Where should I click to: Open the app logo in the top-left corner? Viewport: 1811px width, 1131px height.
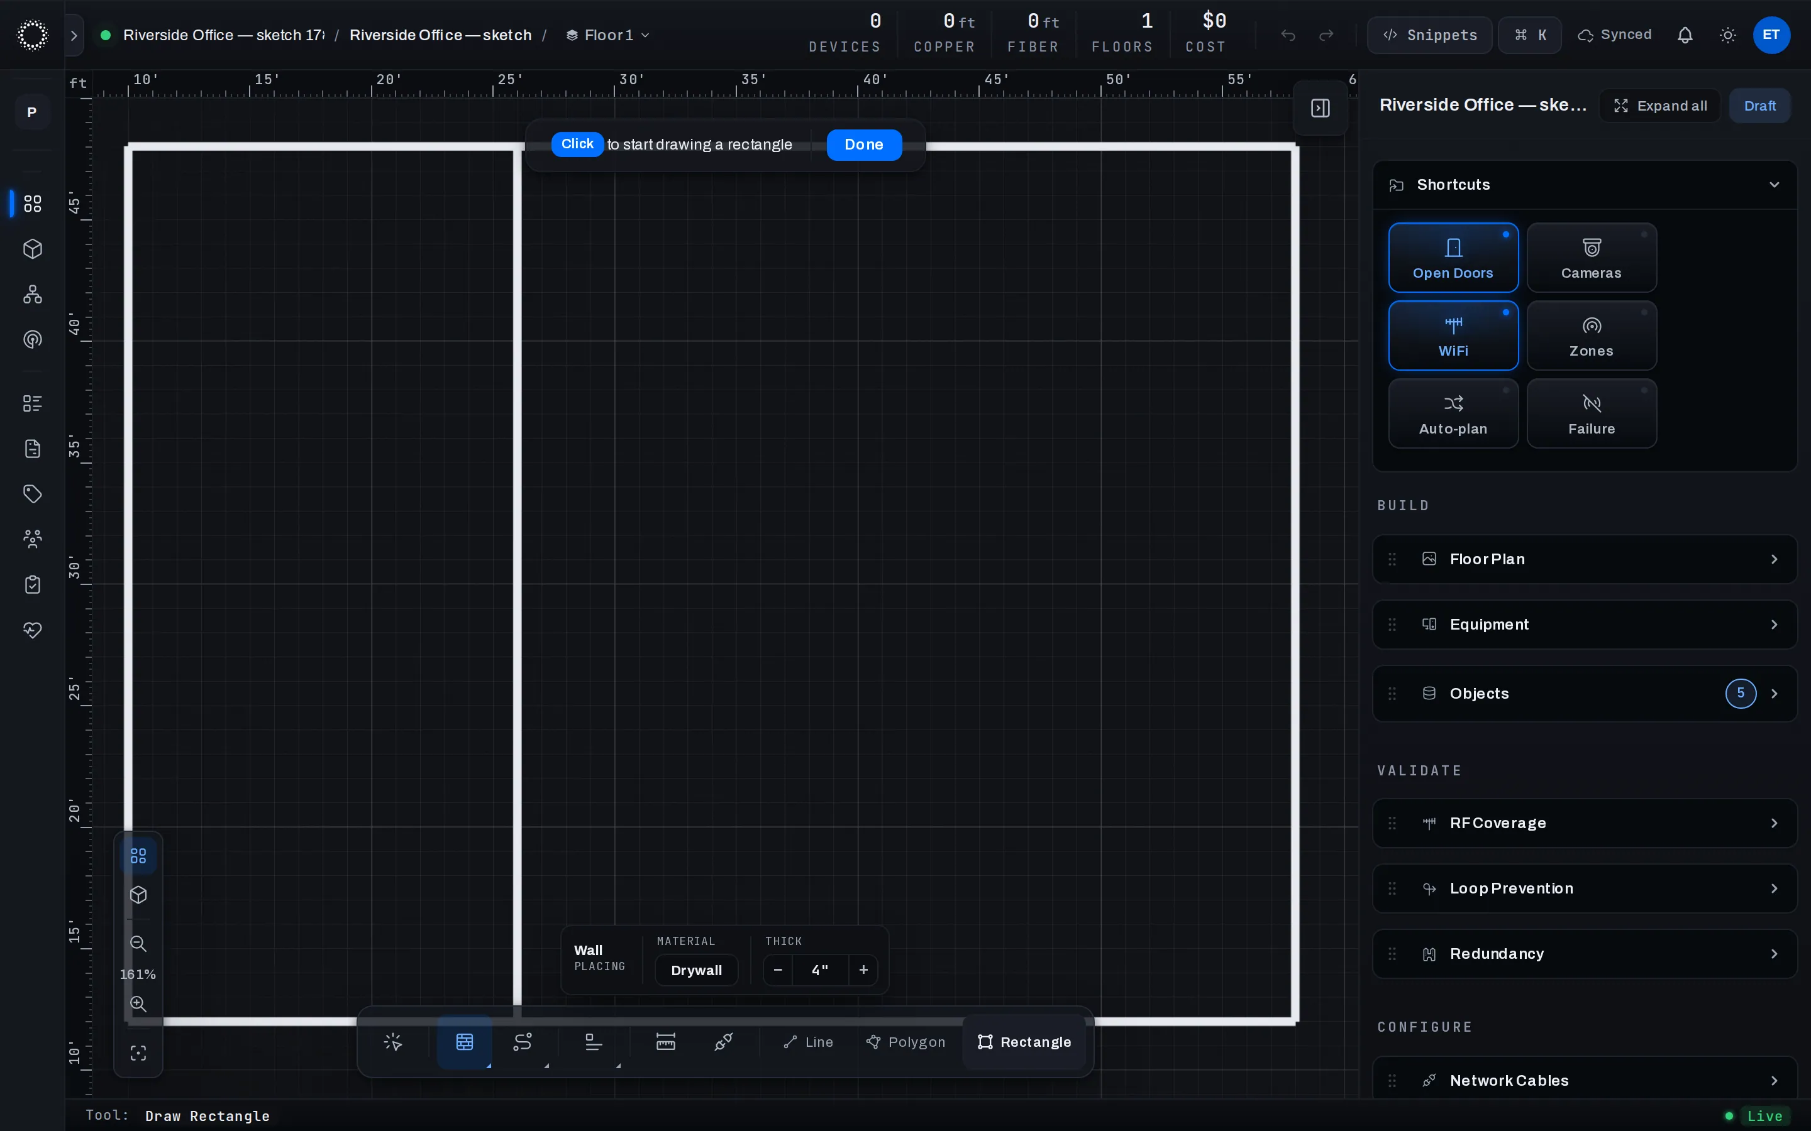coord(32,35)
